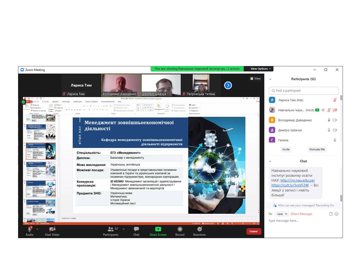Screen dimensions: 361x270
Task: Click the attach file icon in chat
Action: 331,214
